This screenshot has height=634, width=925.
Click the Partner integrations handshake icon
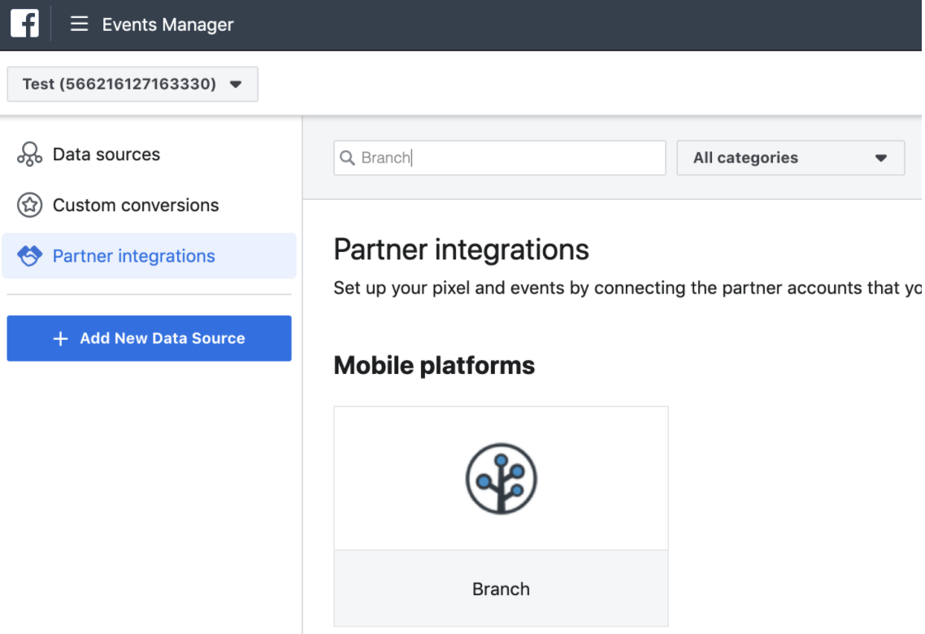(29, 256)
